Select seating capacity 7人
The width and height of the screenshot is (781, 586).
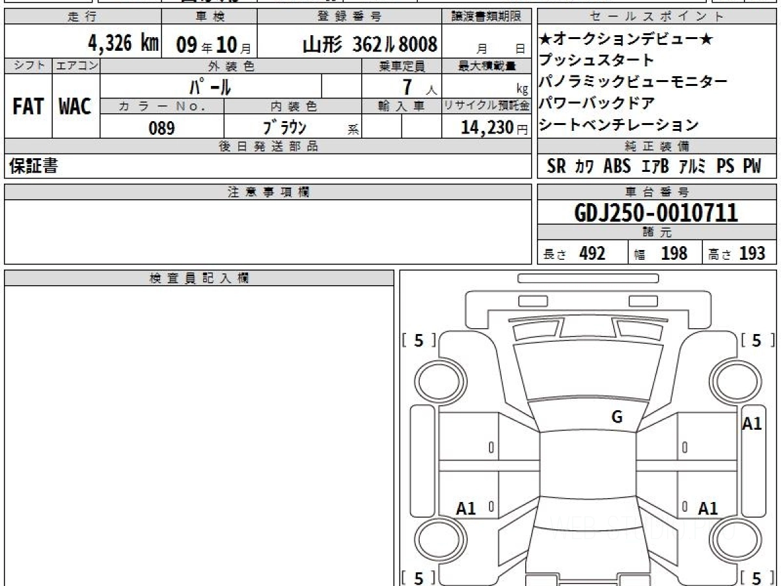click(419, 87)
